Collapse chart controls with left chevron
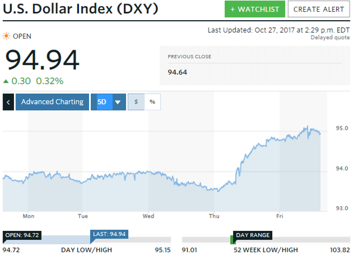Image resolution: width=357 pixels, height=256 pixels. [x=8, y=102]
